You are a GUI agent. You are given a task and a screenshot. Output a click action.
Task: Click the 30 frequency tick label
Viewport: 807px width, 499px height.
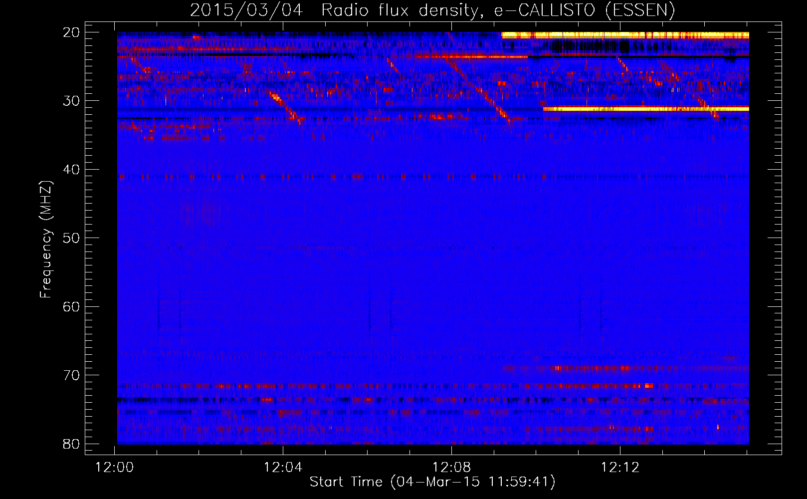72,101
